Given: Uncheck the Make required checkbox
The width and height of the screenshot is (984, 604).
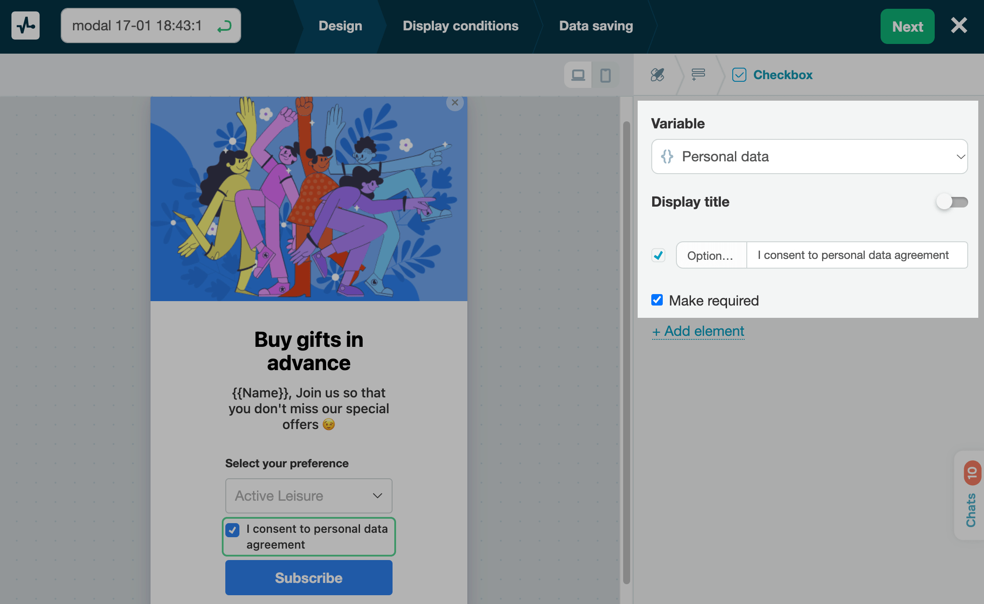Looking at the screenshot, I should click(x=657, y=300).
